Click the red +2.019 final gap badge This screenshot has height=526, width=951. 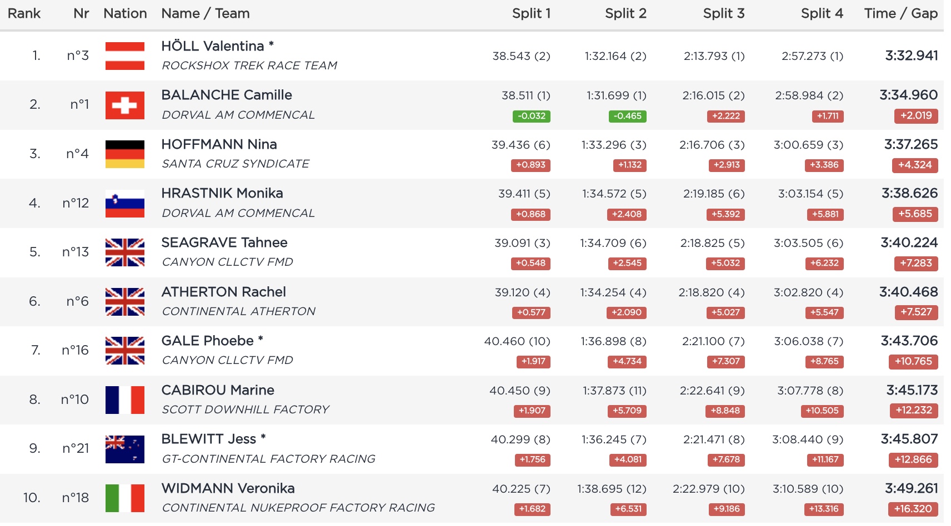[915, 116]
